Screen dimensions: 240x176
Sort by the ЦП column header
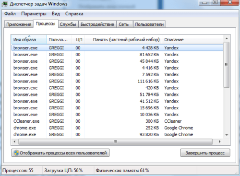pos(78,39)
